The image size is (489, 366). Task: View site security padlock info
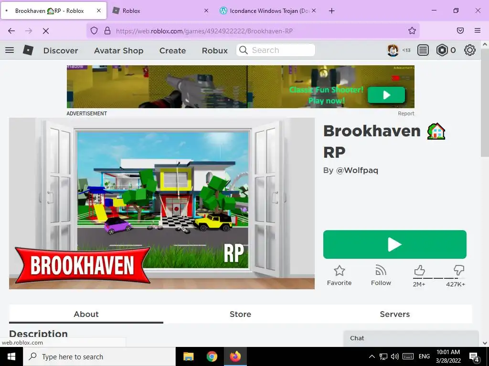click(x=107, y=30)
